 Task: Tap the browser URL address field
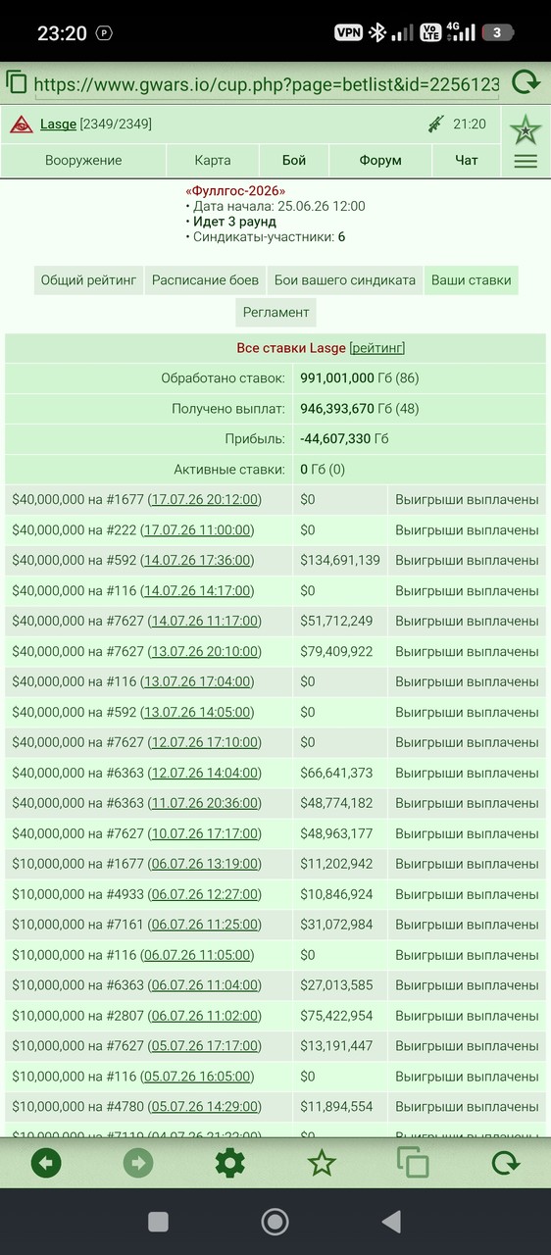pos(267,84)
